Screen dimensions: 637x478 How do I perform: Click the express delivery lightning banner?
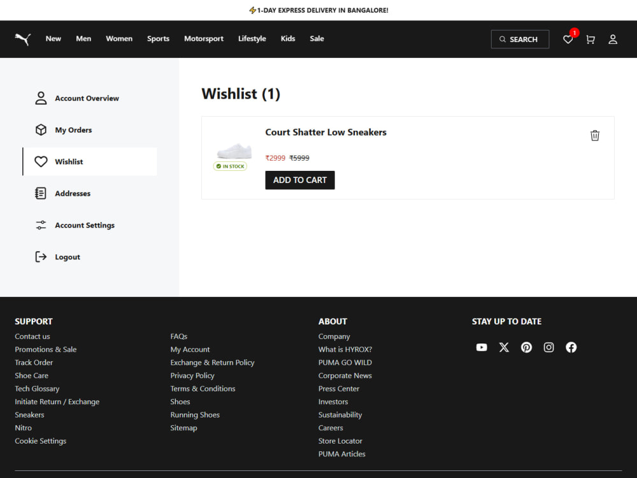pyautogui.click(x=318, y=10)
